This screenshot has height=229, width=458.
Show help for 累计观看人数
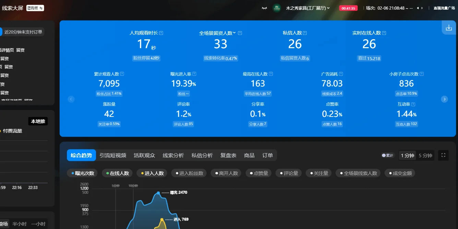(122, 74)
